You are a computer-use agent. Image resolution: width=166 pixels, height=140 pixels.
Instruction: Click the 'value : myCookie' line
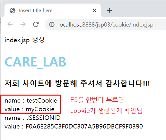30,109
